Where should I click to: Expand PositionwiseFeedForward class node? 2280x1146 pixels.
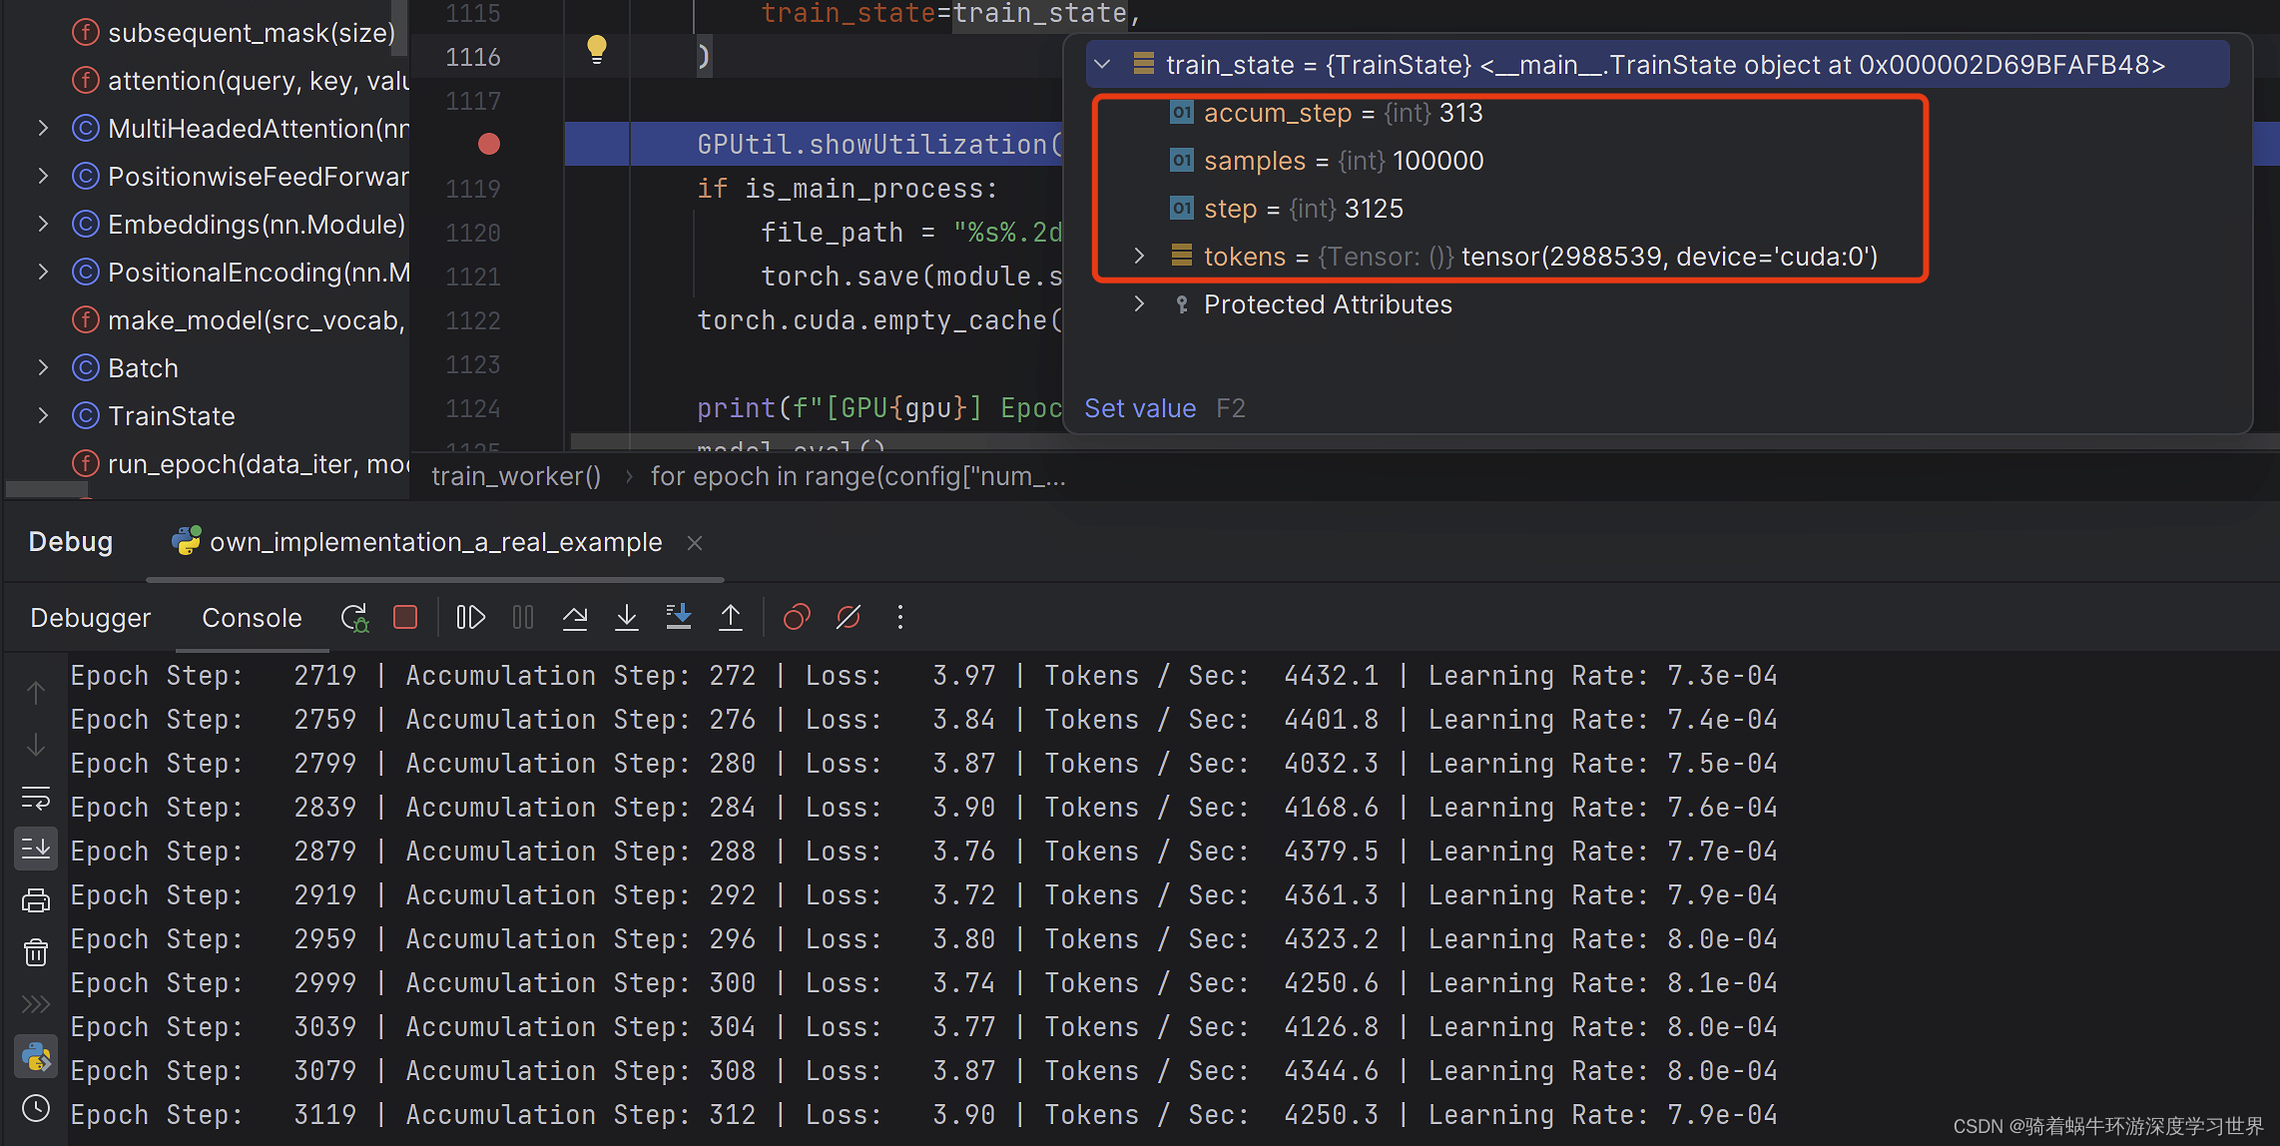(x=43, y=177)
